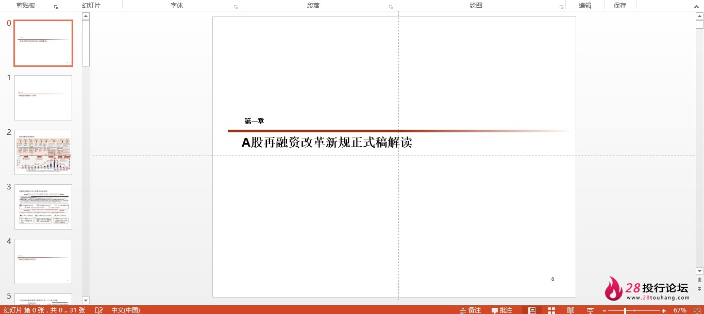Click slide number 0 on the slide
Viewport: 704px width, 314px height.
click(552, 280)
